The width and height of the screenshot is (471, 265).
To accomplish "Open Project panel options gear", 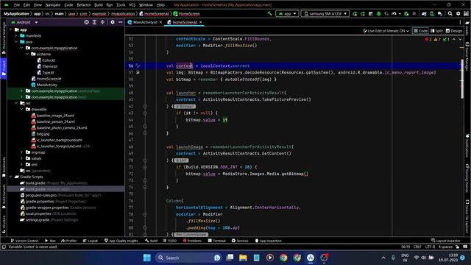I will coord(113,22).
